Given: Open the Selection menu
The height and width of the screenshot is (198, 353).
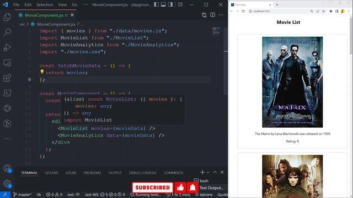Looking at the screenshot, I should [x=45, y=4].
